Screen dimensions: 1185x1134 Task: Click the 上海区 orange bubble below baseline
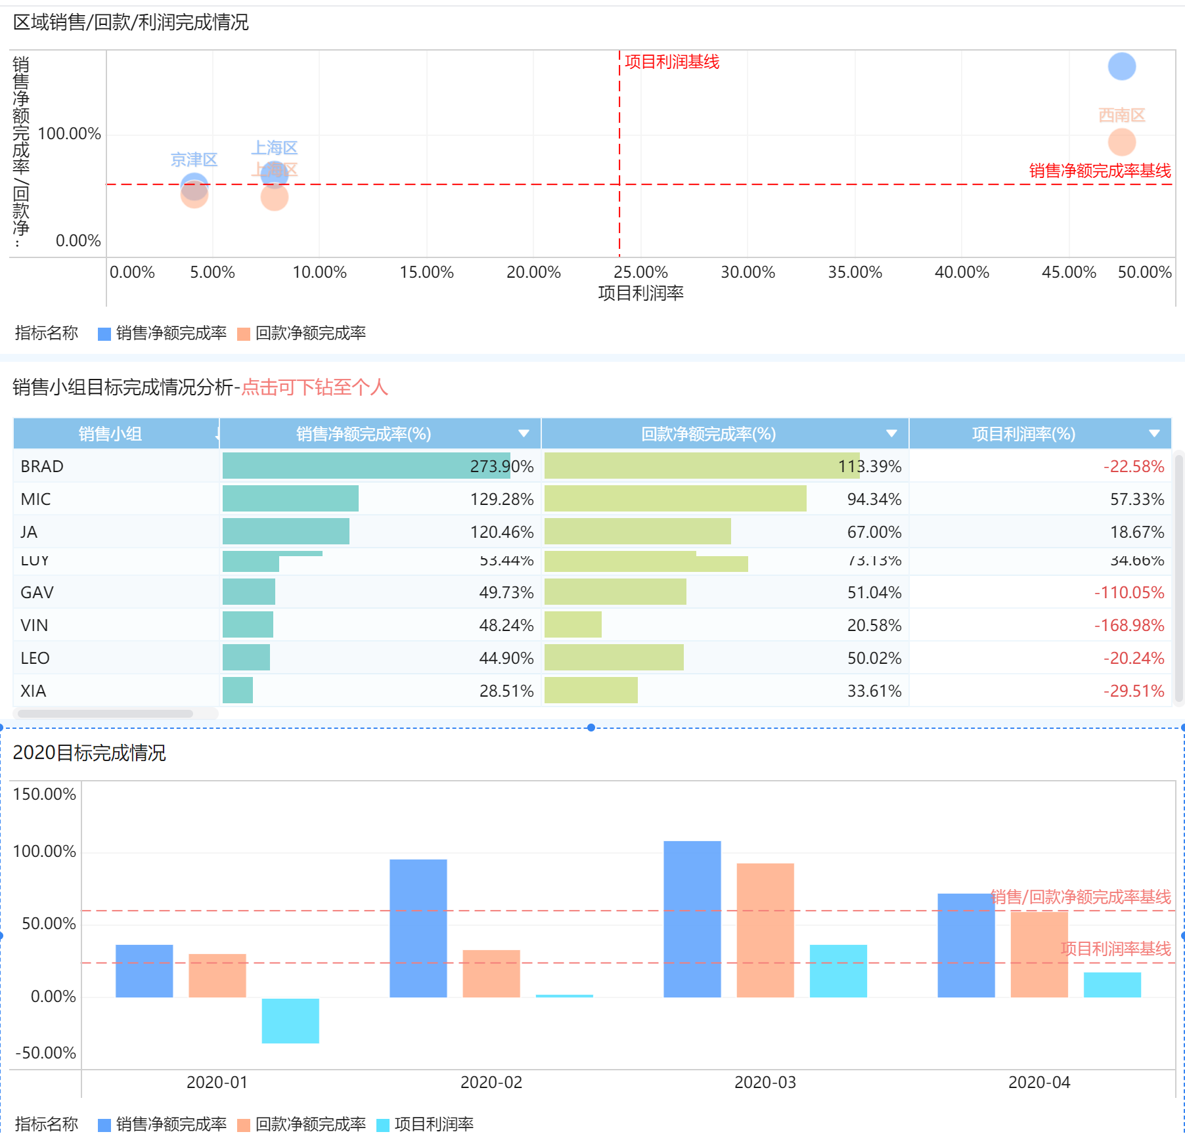[275, 197]
